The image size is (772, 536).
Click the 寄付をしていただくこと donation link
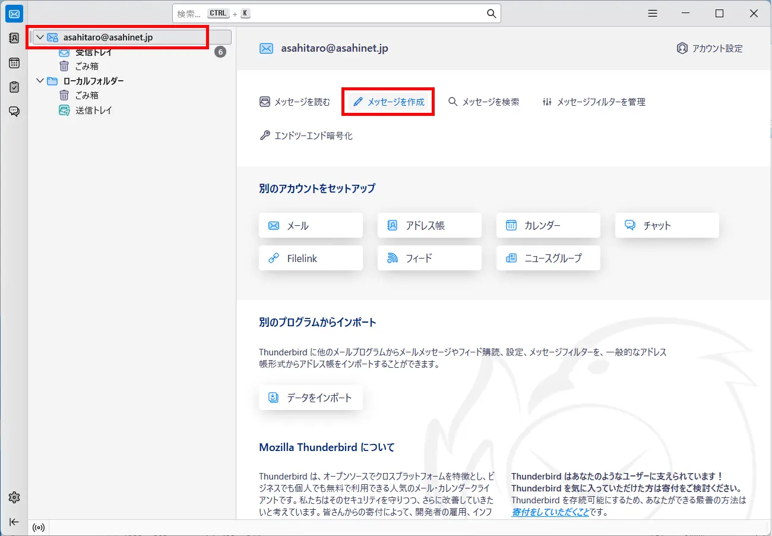[550, 512]
